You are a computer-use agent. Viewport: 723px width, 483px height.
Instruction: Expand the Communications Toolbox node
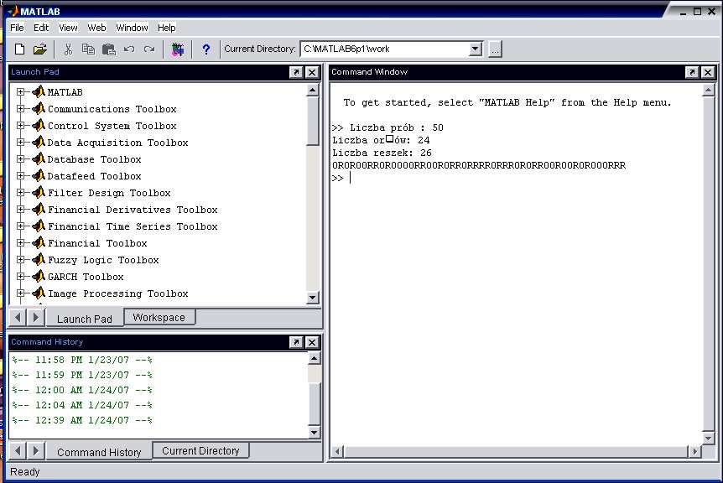point(20,109)
